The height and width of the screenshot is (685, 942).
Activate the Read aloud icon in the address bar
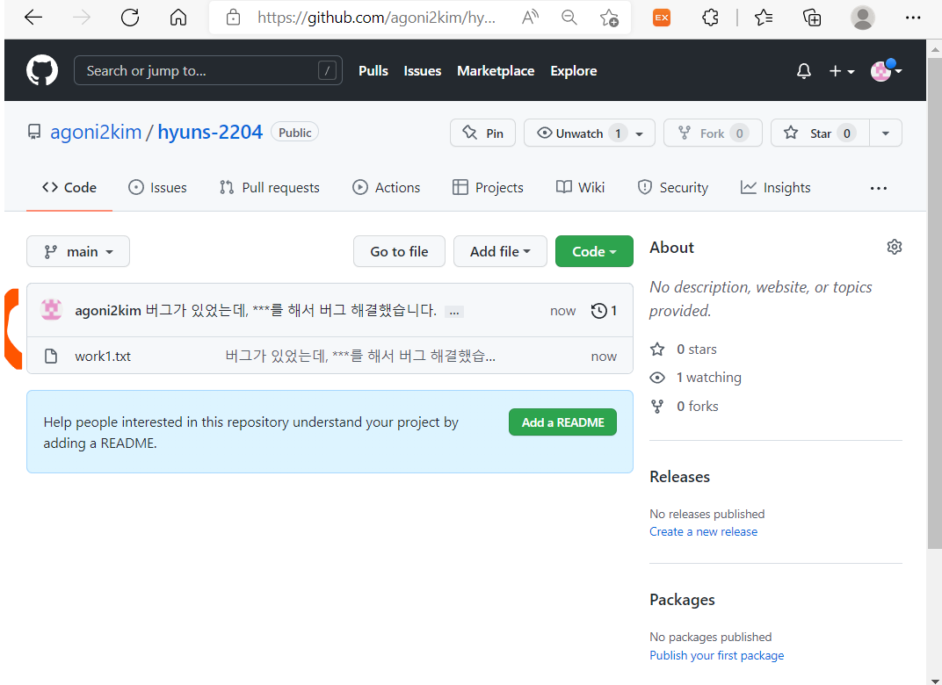(530, 18)
